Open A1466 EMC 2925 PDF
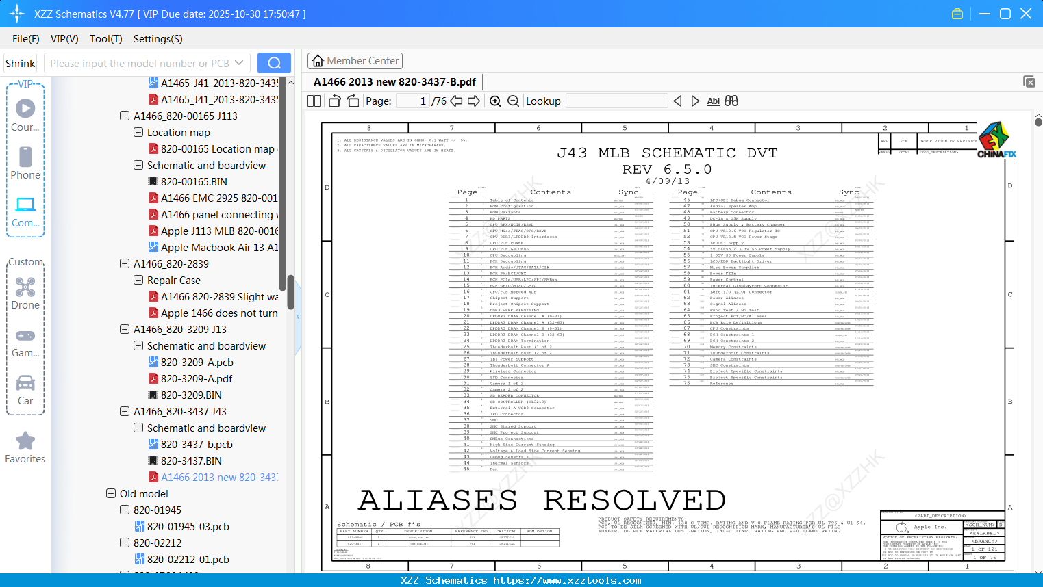The image size is (1043, 587). 213,198
